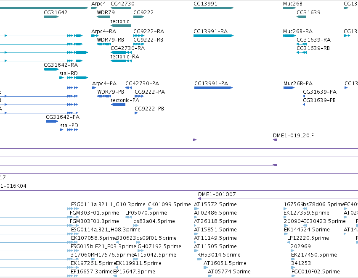This screenshot has height=278, width=358.
Task: Click the WDR79 gene label
Action: (106, 13)
